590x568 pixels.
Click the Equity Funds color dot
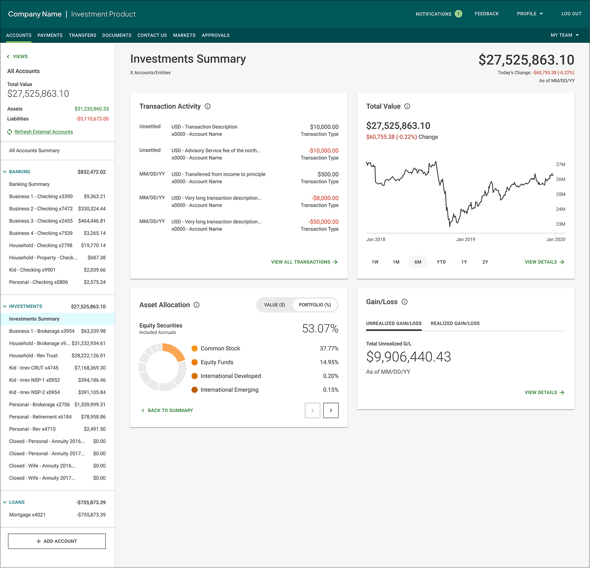point(194,362)
